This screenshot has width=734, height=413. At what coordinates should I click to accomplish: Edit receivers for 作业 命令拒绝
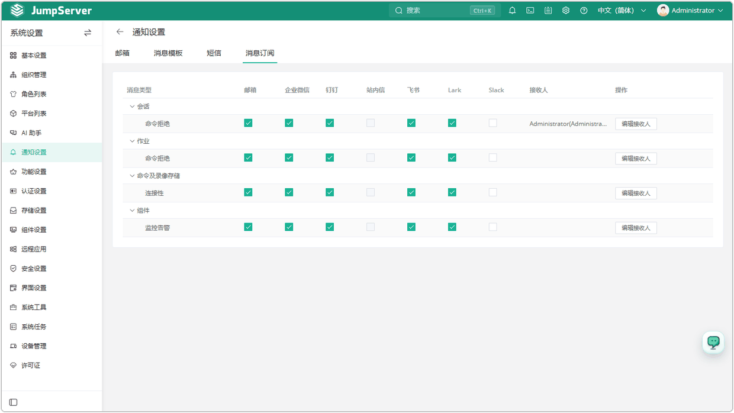(636, 159)
